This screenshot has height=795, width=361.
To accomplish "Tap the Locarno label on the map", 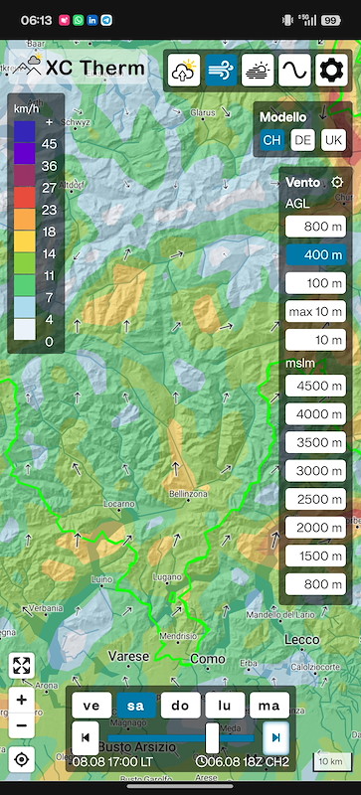I will 119,504.
